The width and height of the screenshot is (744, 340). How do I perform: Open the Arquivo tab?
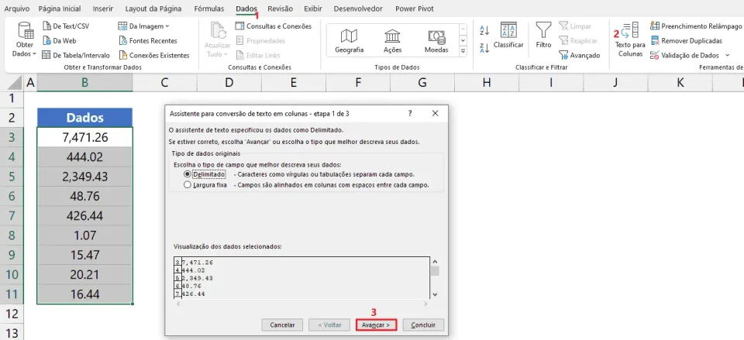point(16,9)
